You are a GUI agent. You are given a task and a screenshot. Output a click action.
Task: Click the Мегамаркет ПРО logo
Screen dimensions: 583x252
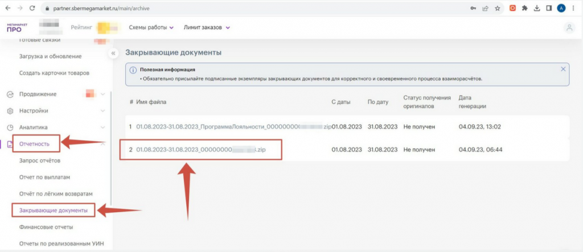point(14,27)
